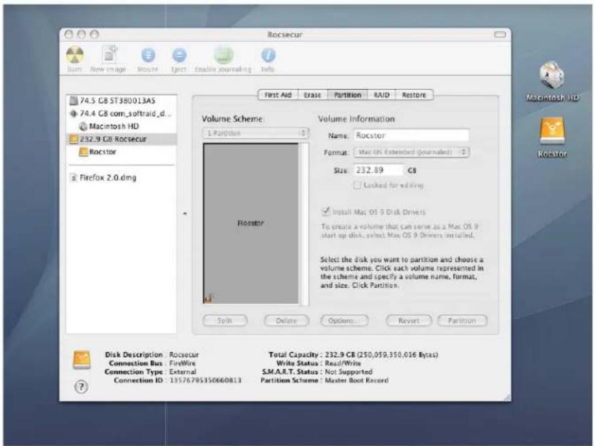Viewport: 594px width, 446px height.
Task: Open the Info toolbar icon
Action: coord(268,55)
